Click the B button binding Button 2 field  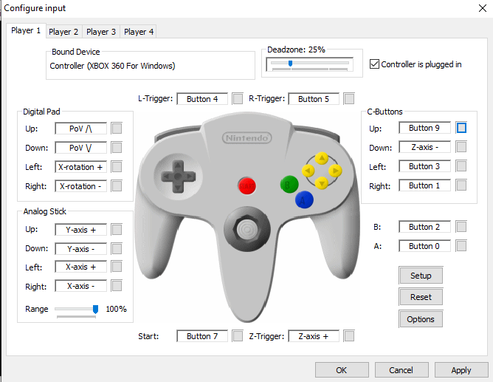(x=424, y=227)
